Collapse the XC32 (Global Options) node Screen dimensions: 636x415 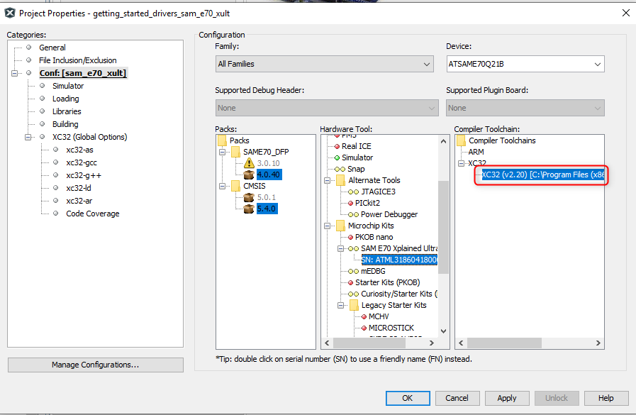point(28,137)
